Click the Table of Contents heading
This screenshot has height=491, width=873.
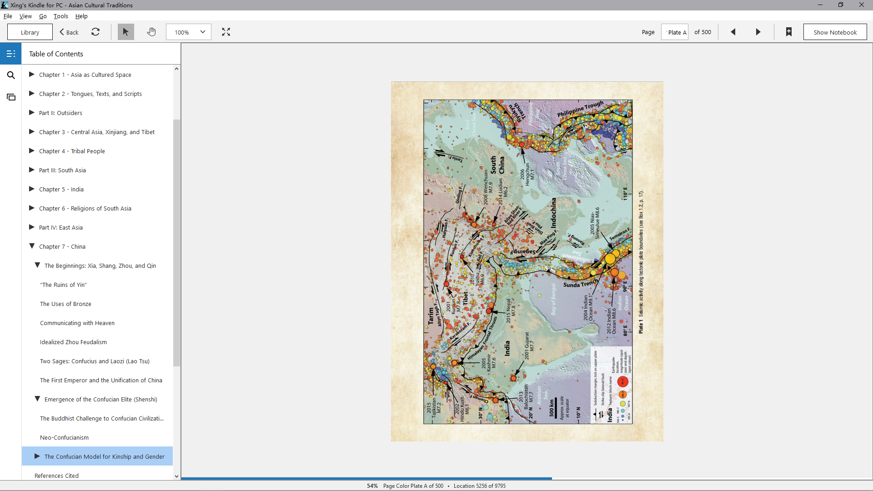[56, 54]
